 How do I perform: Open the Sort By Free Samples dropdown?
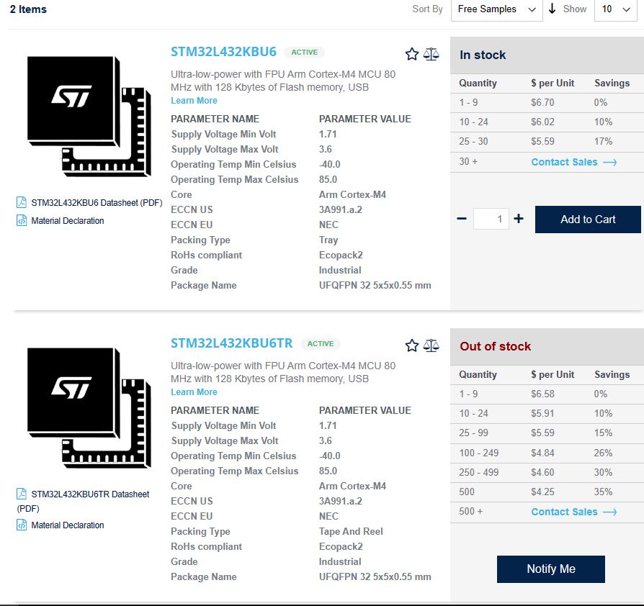click(496, 9)
